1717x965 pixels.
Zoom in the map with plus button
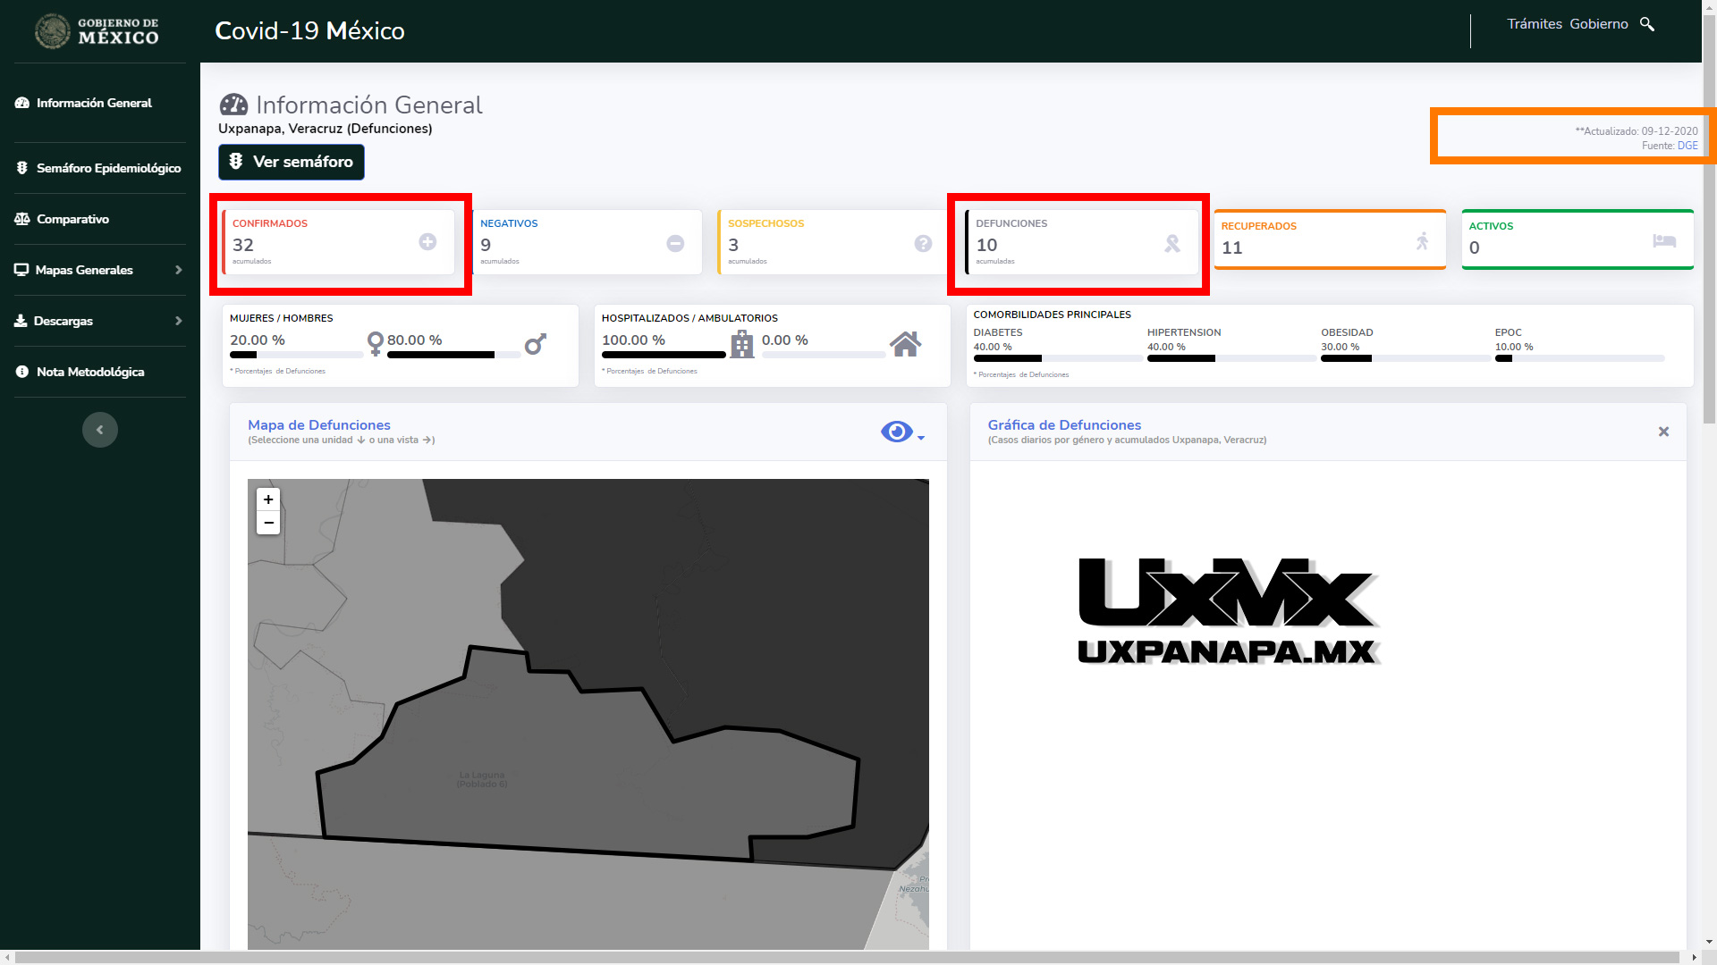click(x=268, y=499)
